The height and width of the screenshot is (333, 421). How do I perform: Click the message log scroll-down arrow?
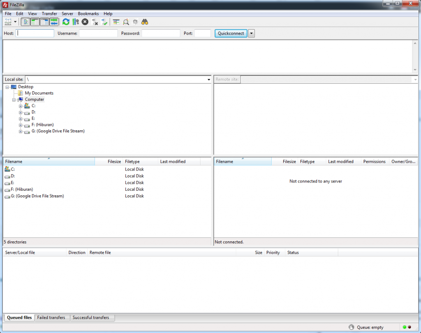(x=415, y=70)
